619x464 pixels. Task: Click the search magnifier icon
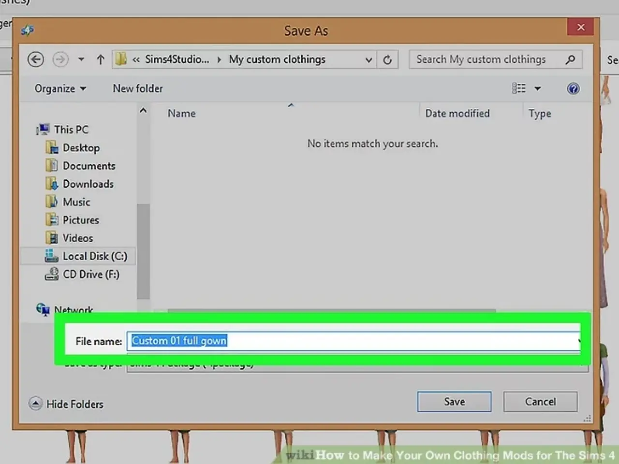click(x=570, y=59)
